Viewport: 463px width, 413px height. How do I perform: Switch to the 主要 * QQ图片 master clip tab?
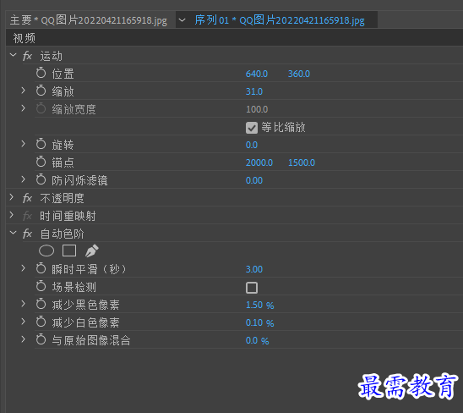tap(89, 20)
